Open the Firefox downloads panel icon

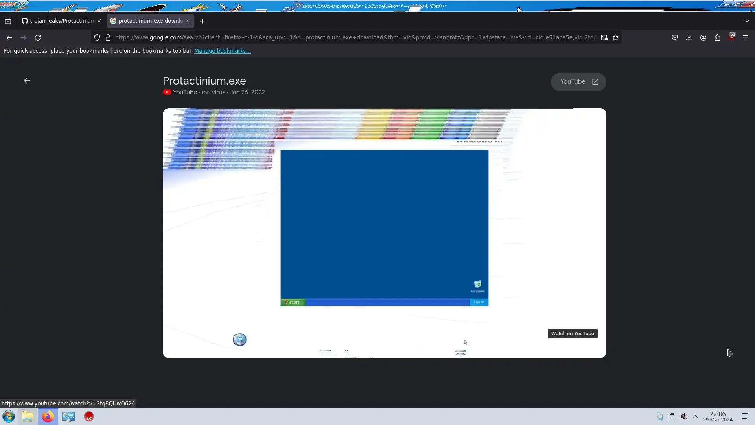click(x=689, y=37)
